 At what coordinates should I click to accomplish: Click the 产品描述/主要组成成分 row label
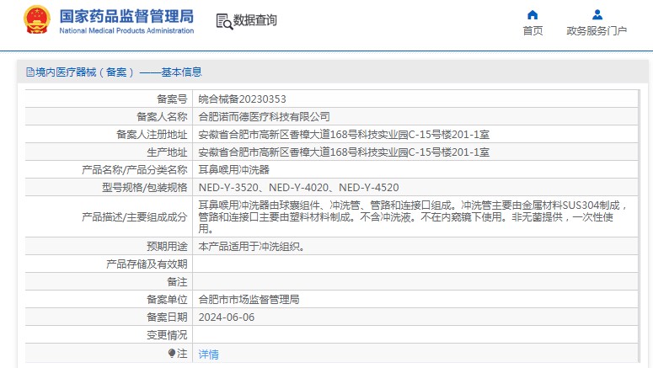[135, 217]
